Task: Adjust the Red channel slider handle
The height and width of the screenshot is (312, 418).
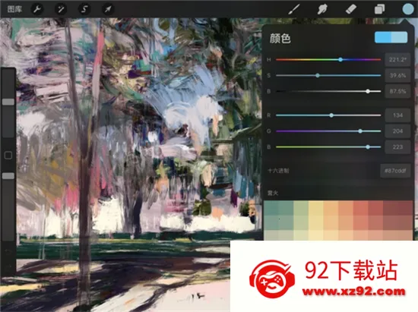Action: [x=331, y=115]
